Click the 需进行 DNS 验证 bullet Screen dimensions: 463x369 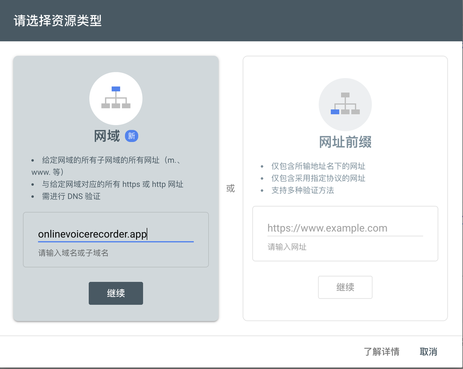coord(71,196)
